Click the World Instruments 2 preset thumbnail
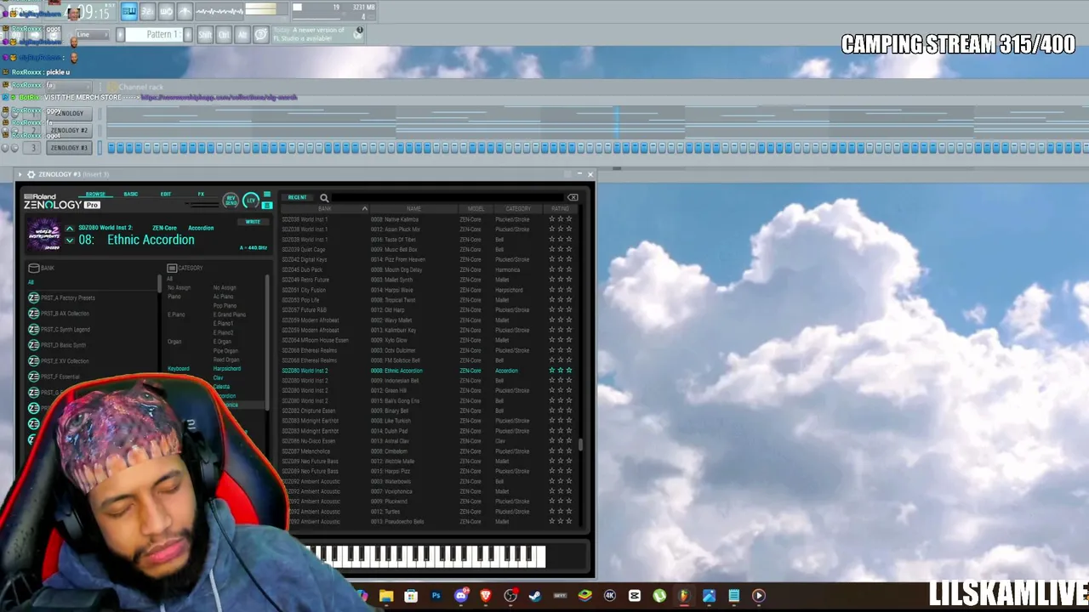 click(x=43, y=234)
